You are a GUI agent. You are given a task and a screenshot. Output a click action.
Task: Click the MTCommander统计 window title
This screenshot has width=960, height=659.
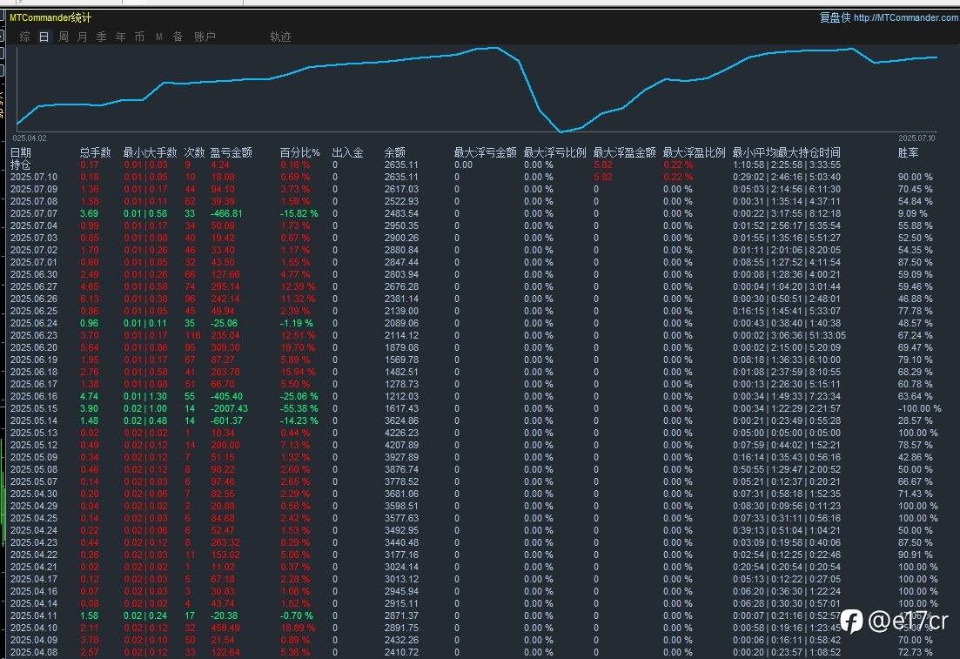tap(50, 17)
